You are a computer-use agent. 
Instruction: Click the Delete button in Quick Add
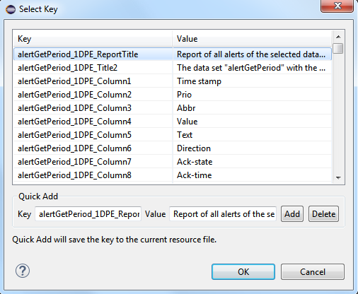[x=323, y=214]
